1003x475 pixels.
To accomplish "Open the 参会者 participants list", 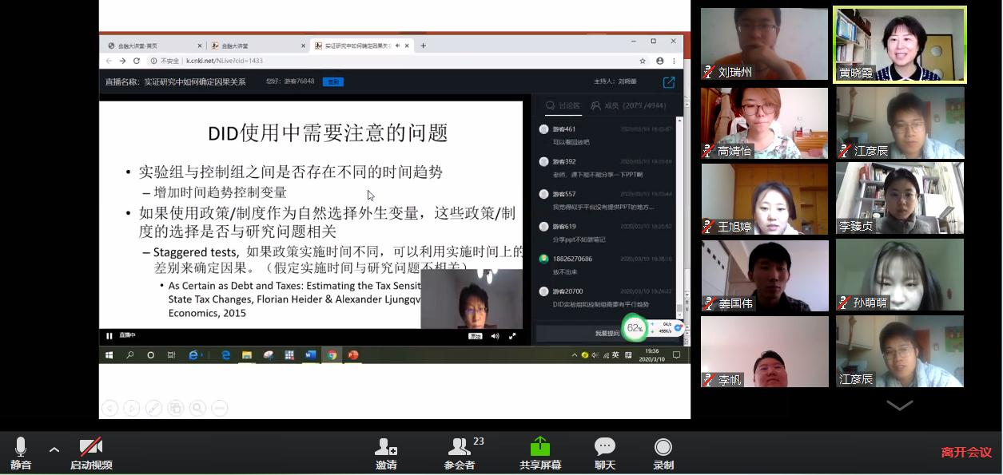I will [x=460, y=452].
